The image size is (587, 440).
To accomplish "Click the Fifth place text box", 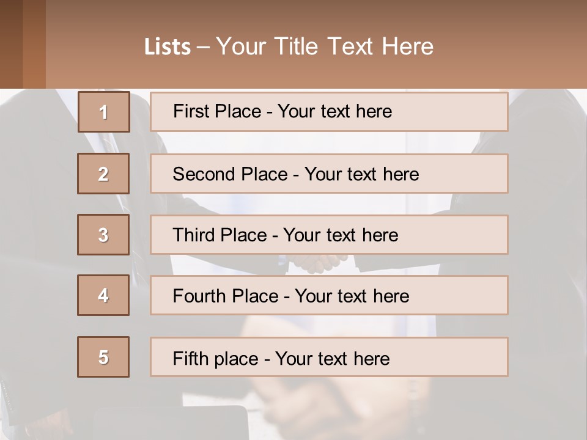I will [x=329, y=358].
